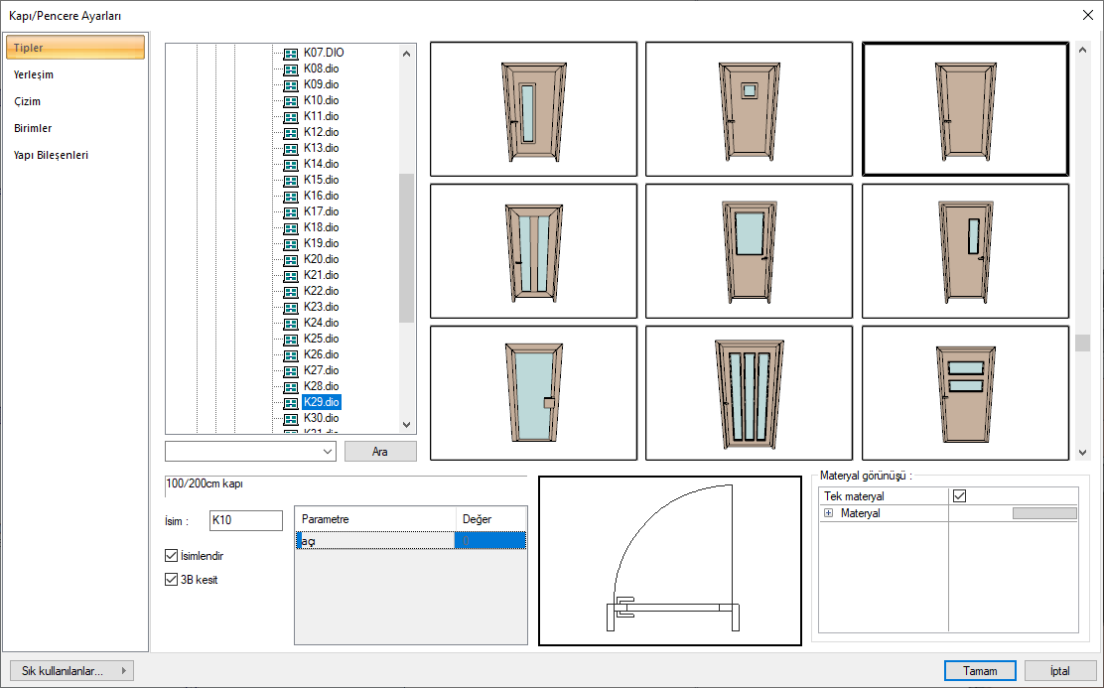Choose the door with small square window
Viewport: 1104px width, 688px height.
click(x=749, y=109)
